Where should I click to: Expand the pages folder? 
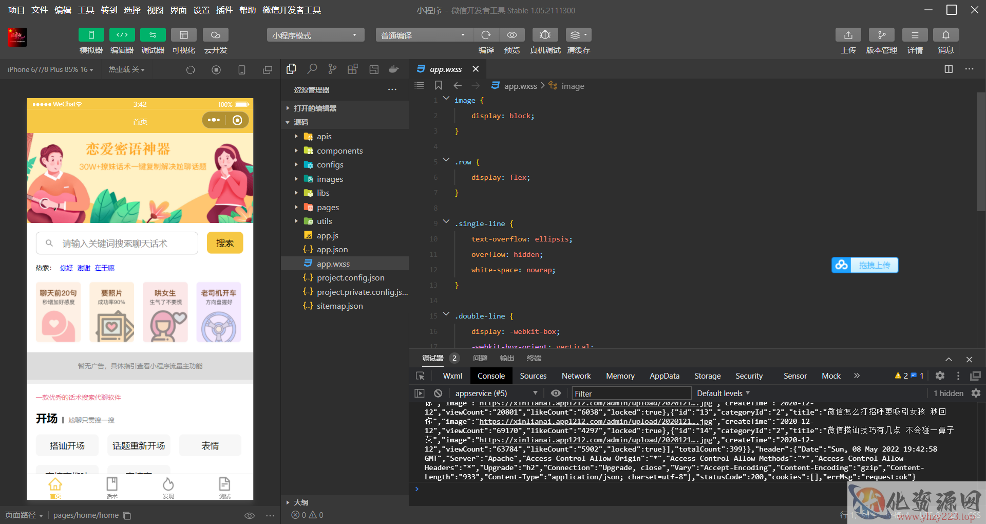[345, 207]
